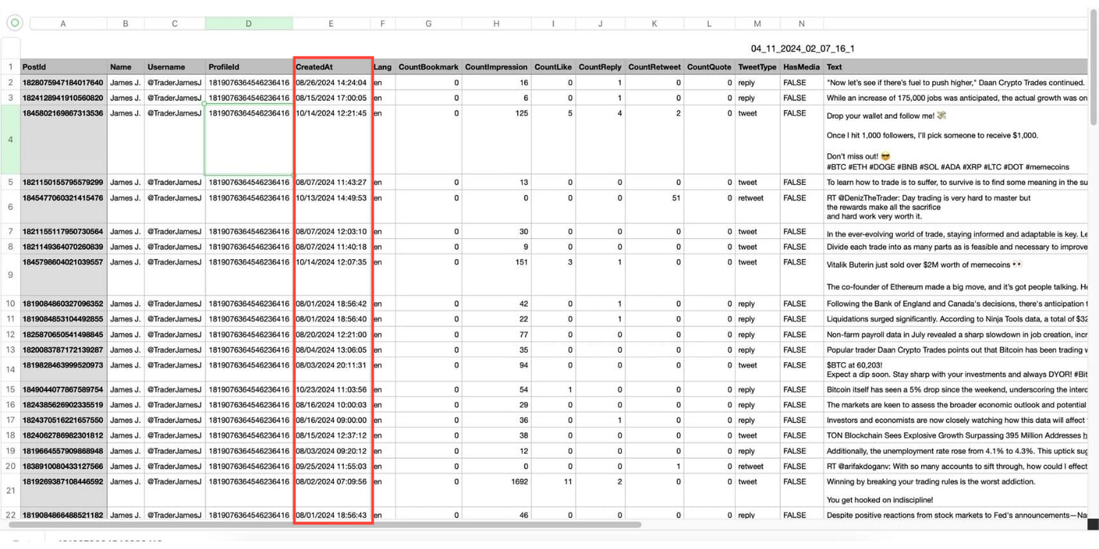Screen dimensions: 1099x549
Task: Click the retweet count cell showing 51
Action: pos(654,199)
